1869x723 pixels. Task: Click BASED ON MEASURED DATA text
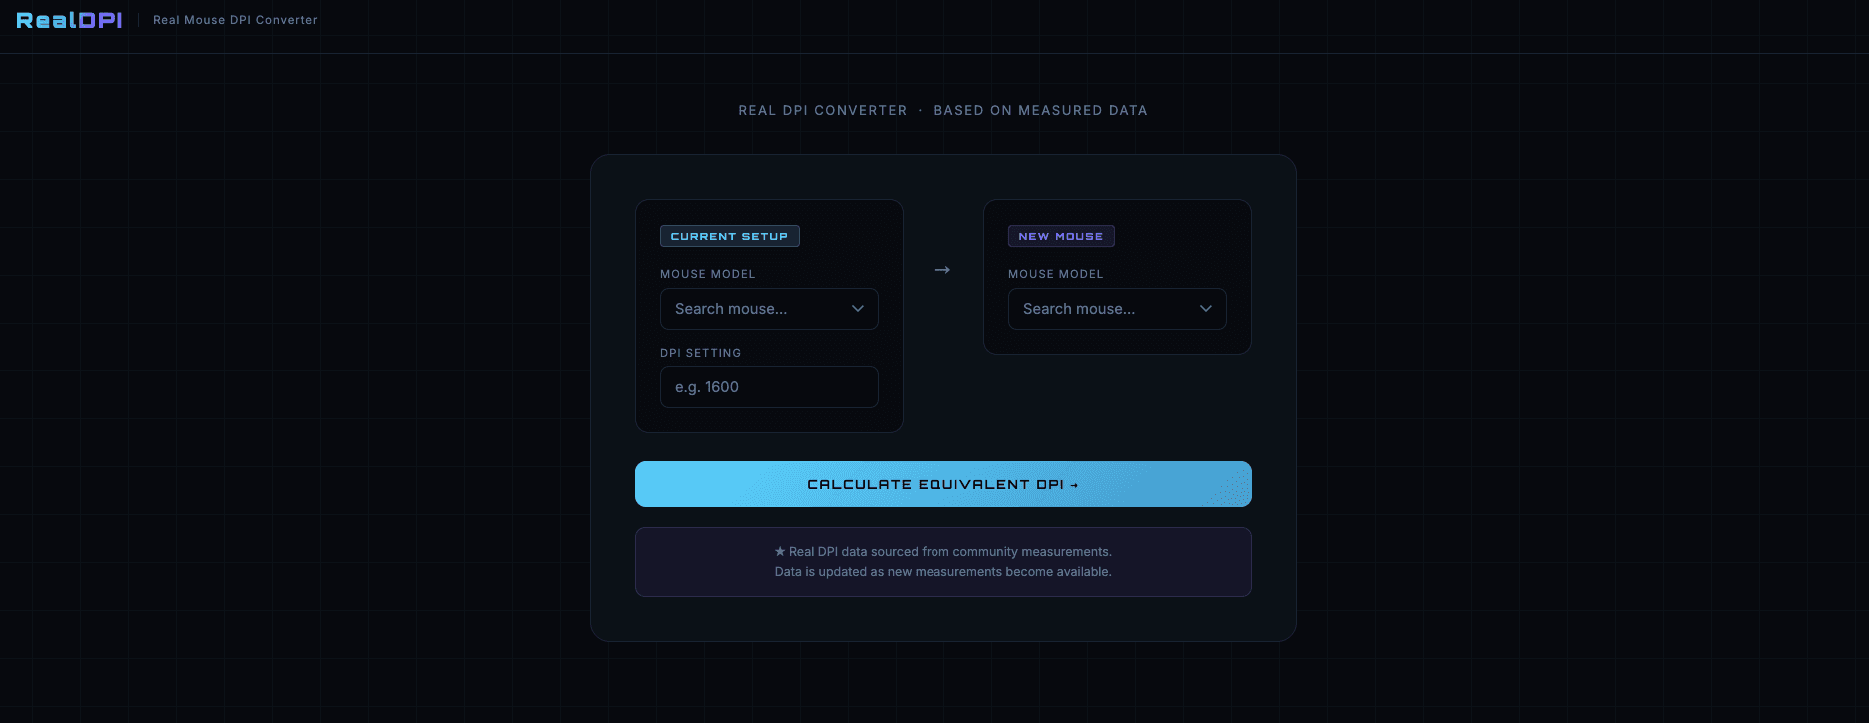click(x=1041, y=110)
